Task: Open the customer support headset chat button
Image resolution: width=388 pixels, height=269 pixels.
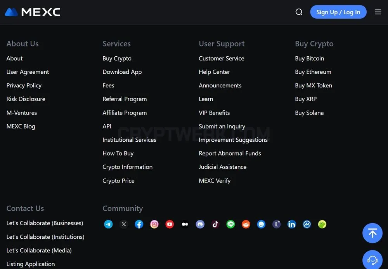Action: (x=372, y=260)
